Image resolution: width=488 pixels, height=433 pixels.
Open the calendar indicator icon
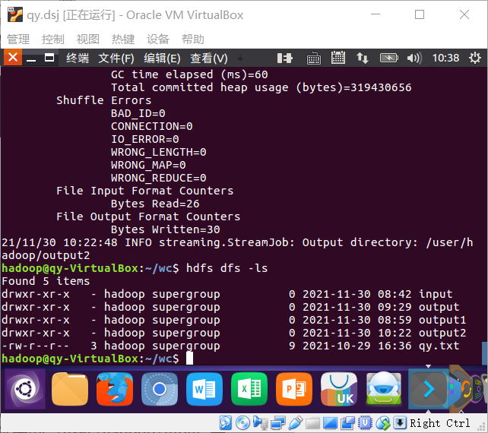(338, 58)
